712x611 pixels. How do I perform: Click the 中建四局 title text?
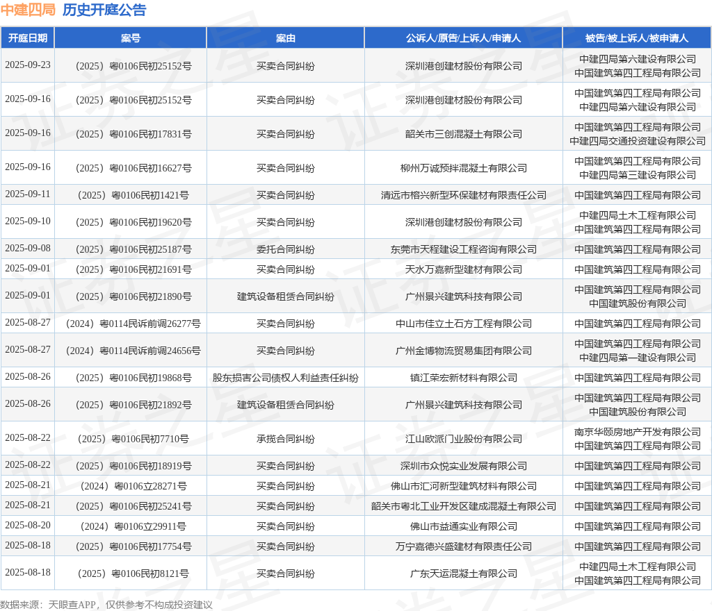[x=28, y=10]
